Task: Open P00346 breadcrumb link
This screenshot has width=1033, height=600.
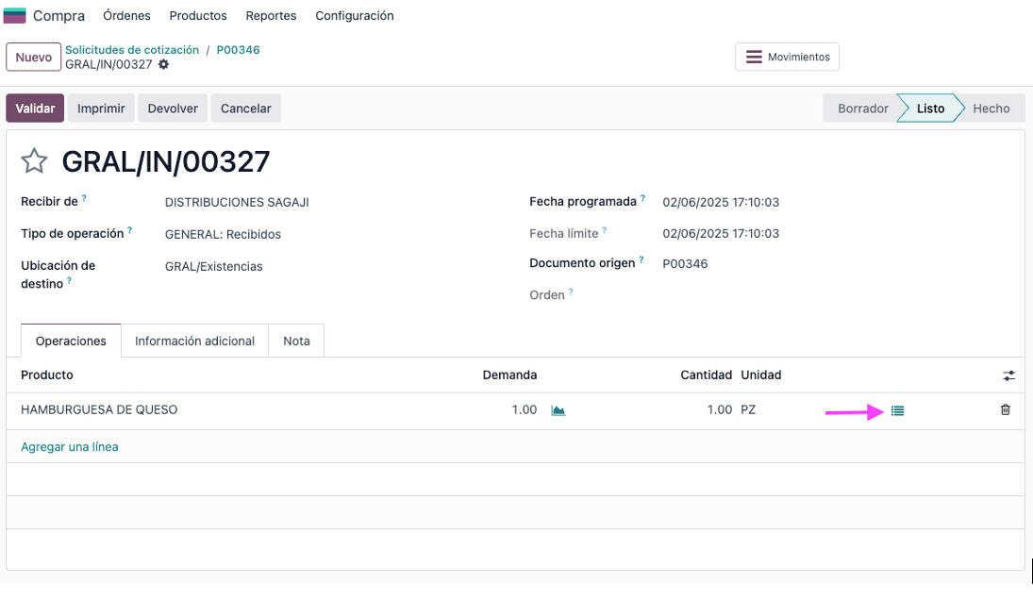Action: click(238, 49)
